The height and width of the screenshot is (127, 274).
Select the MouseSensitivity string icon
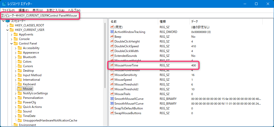[x=112, y=75]
